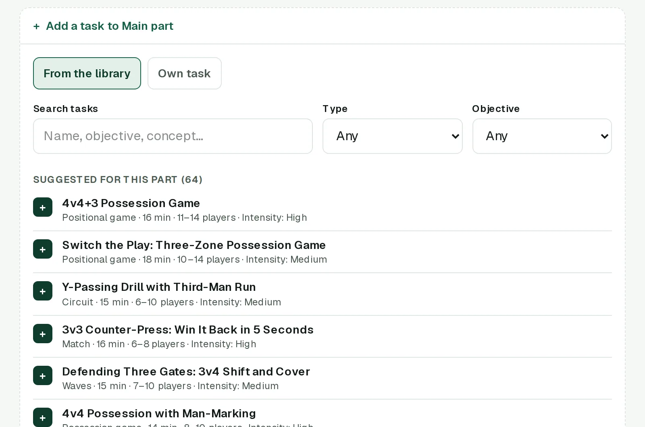Open the Type filter dropdown

pyautogui.click(x=392, y=136)
